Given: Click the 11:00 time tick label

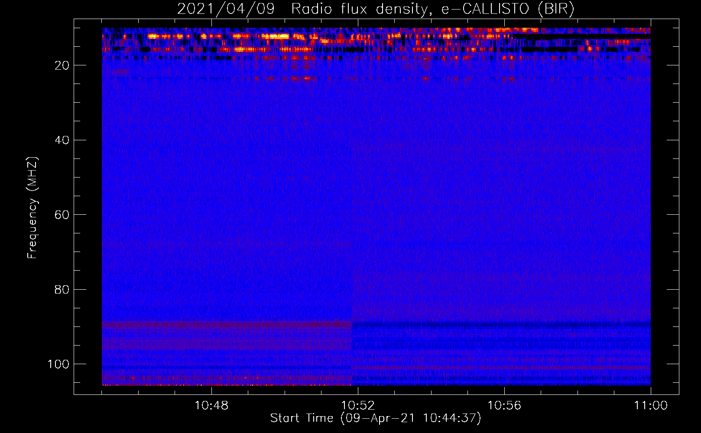Looking at the screenshot, I should coord(651,406).
